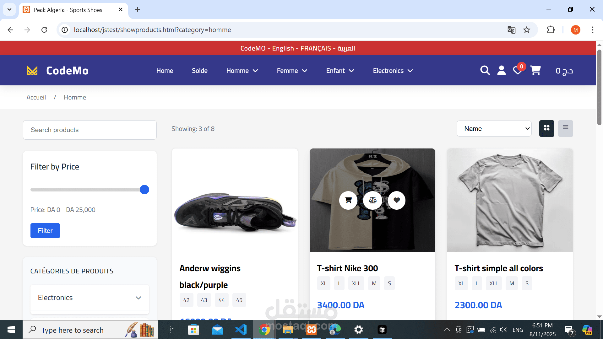Click the Windows taskbar search box

pyautogui.click(x=90, y=330)
